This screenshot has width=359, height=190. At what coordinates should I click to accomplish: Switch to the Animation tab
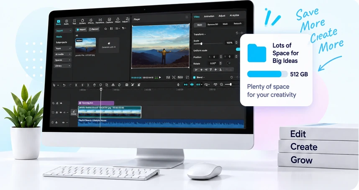pos(209,16)
